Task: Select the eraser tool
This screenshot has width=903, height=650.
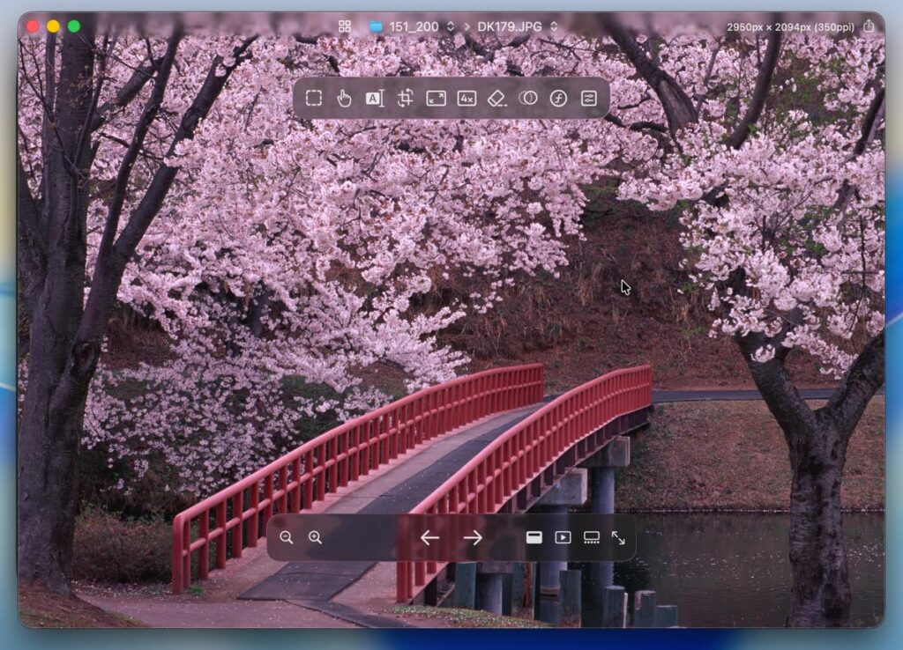Action: (x=496, y=98)
